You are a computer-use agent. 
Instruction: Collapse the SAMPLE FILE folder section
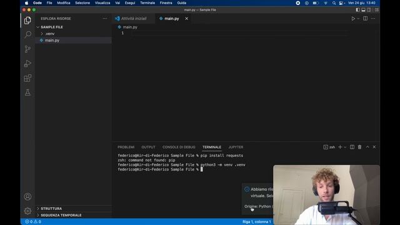coord(52,27)
